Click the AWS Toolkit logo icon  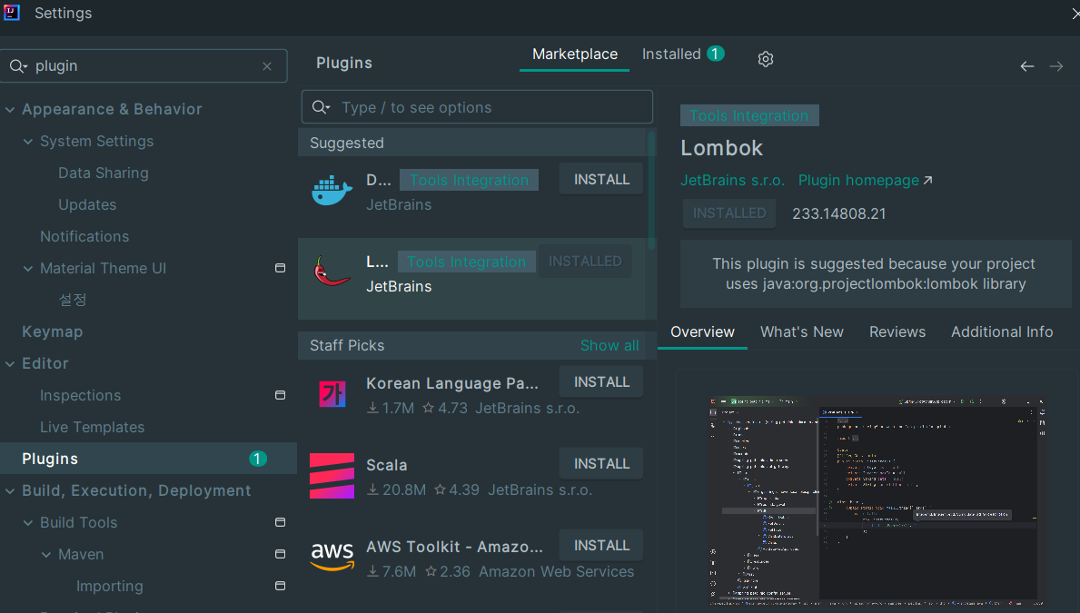[332, 557]
